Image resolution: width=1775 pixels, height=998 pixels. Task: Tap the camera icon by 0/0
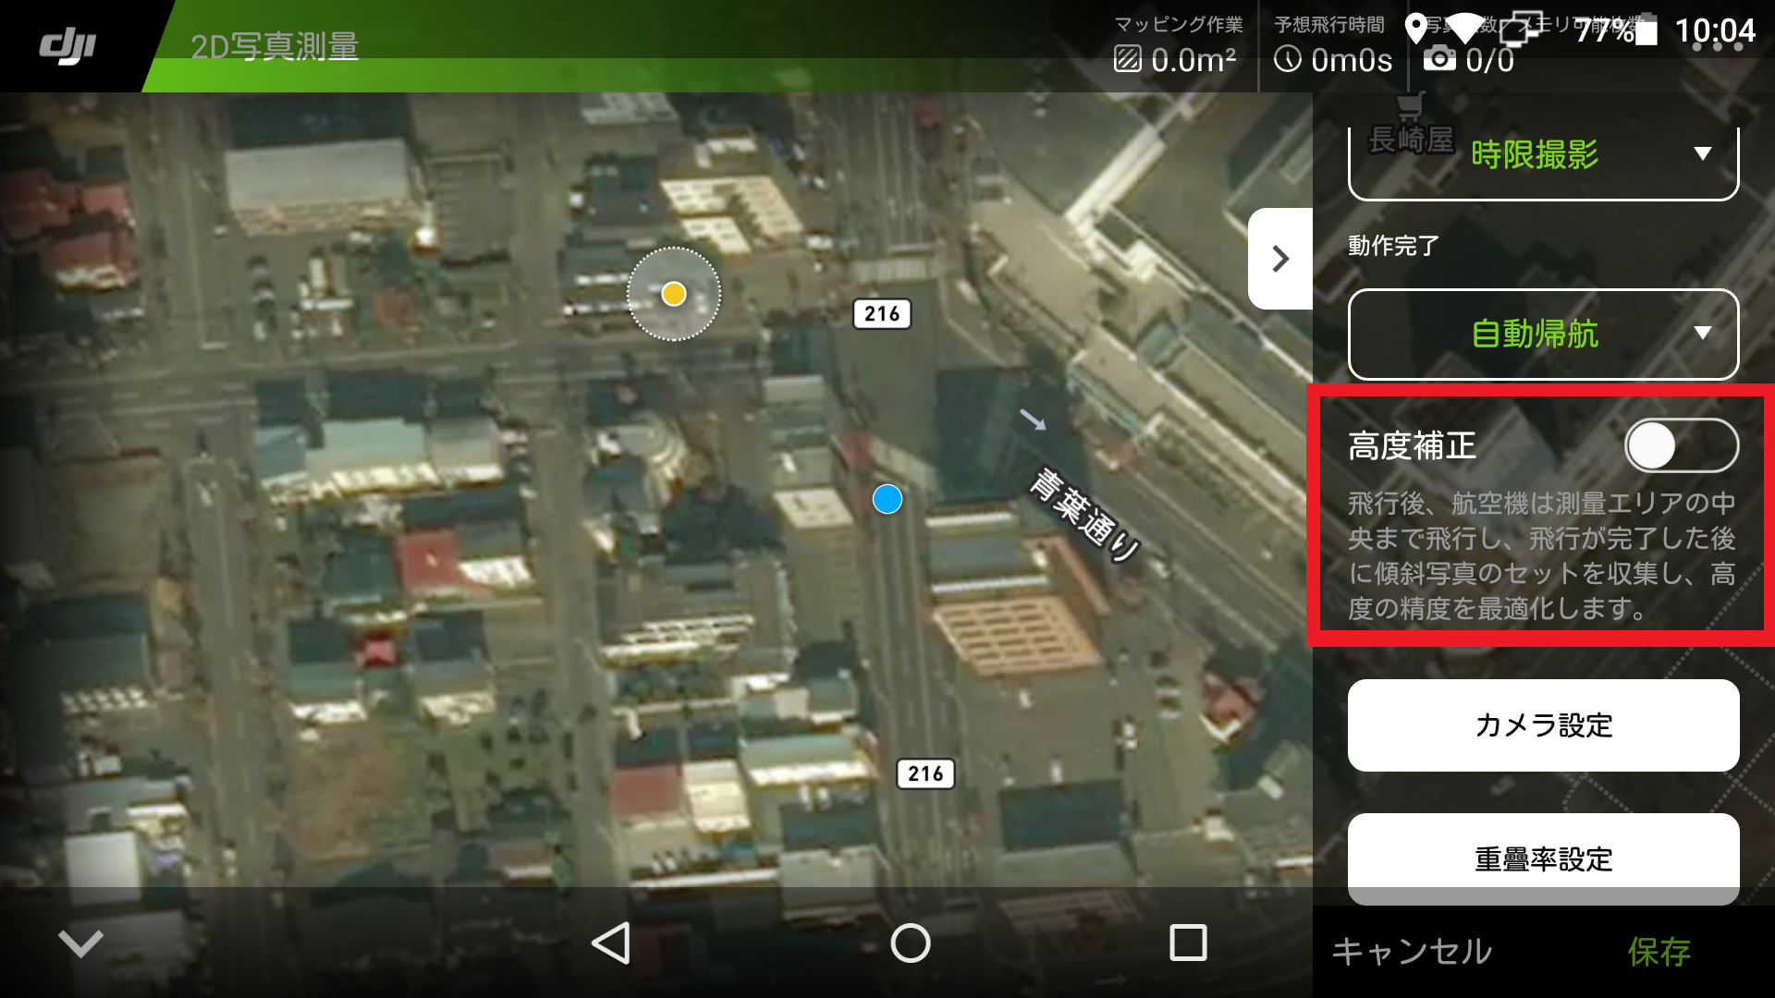1439,59
